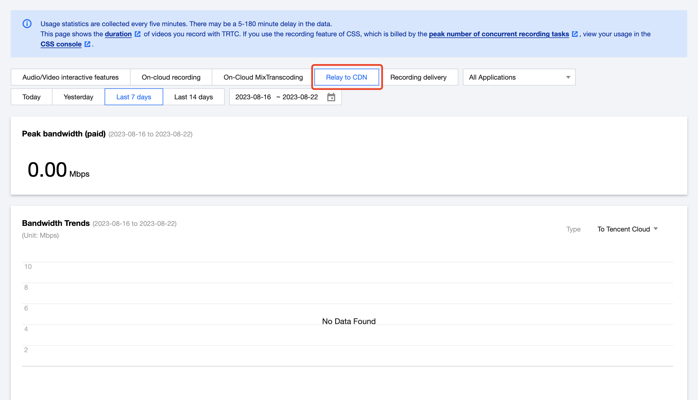Image resolution: width=698 pixels, height=400 pixels.
Task: Switch to Recording delivery tab
Action: tap(418, 77)
